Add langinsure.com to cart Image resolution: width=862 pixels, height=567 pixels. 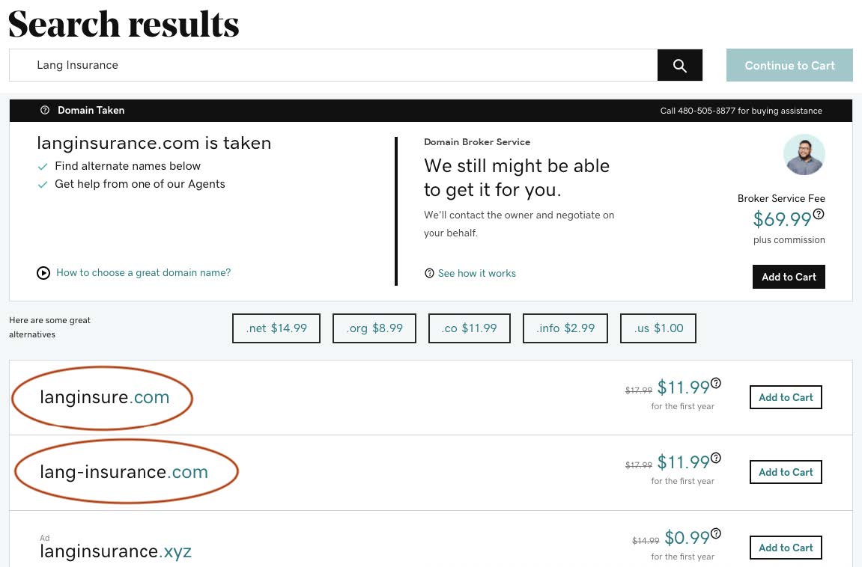(x=786, y=397)
